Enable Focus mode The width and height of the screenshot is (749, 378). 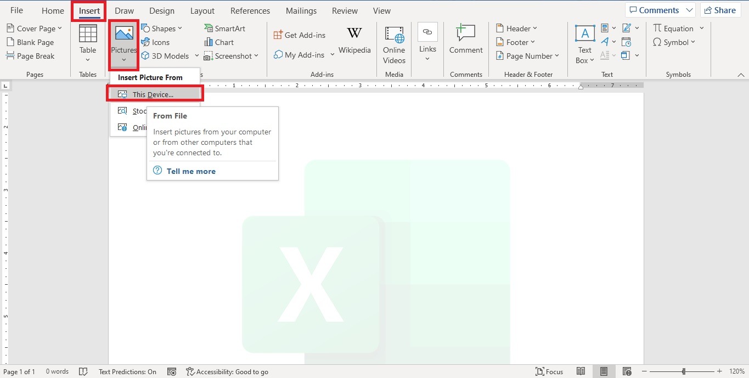(549, 371)
